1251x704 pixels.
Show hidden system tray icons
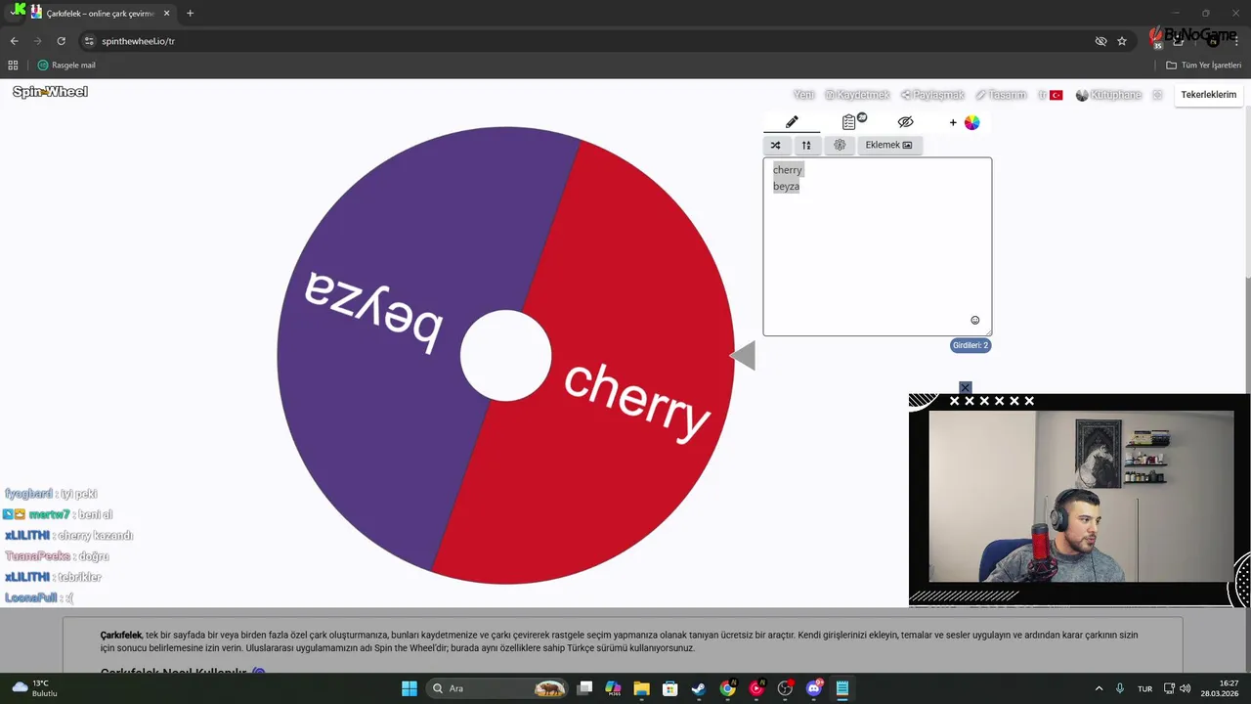pyautogui.click(x=1099, y=688)
